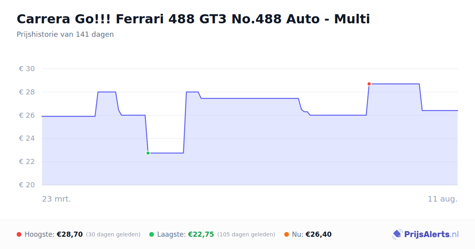Click the 11 aug. end date label
The width and height of the screenshot is (475, 249).
(x=443, y=199)
